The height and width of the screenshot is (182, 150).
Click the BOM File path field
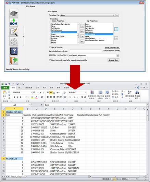[x=87, y=56]
